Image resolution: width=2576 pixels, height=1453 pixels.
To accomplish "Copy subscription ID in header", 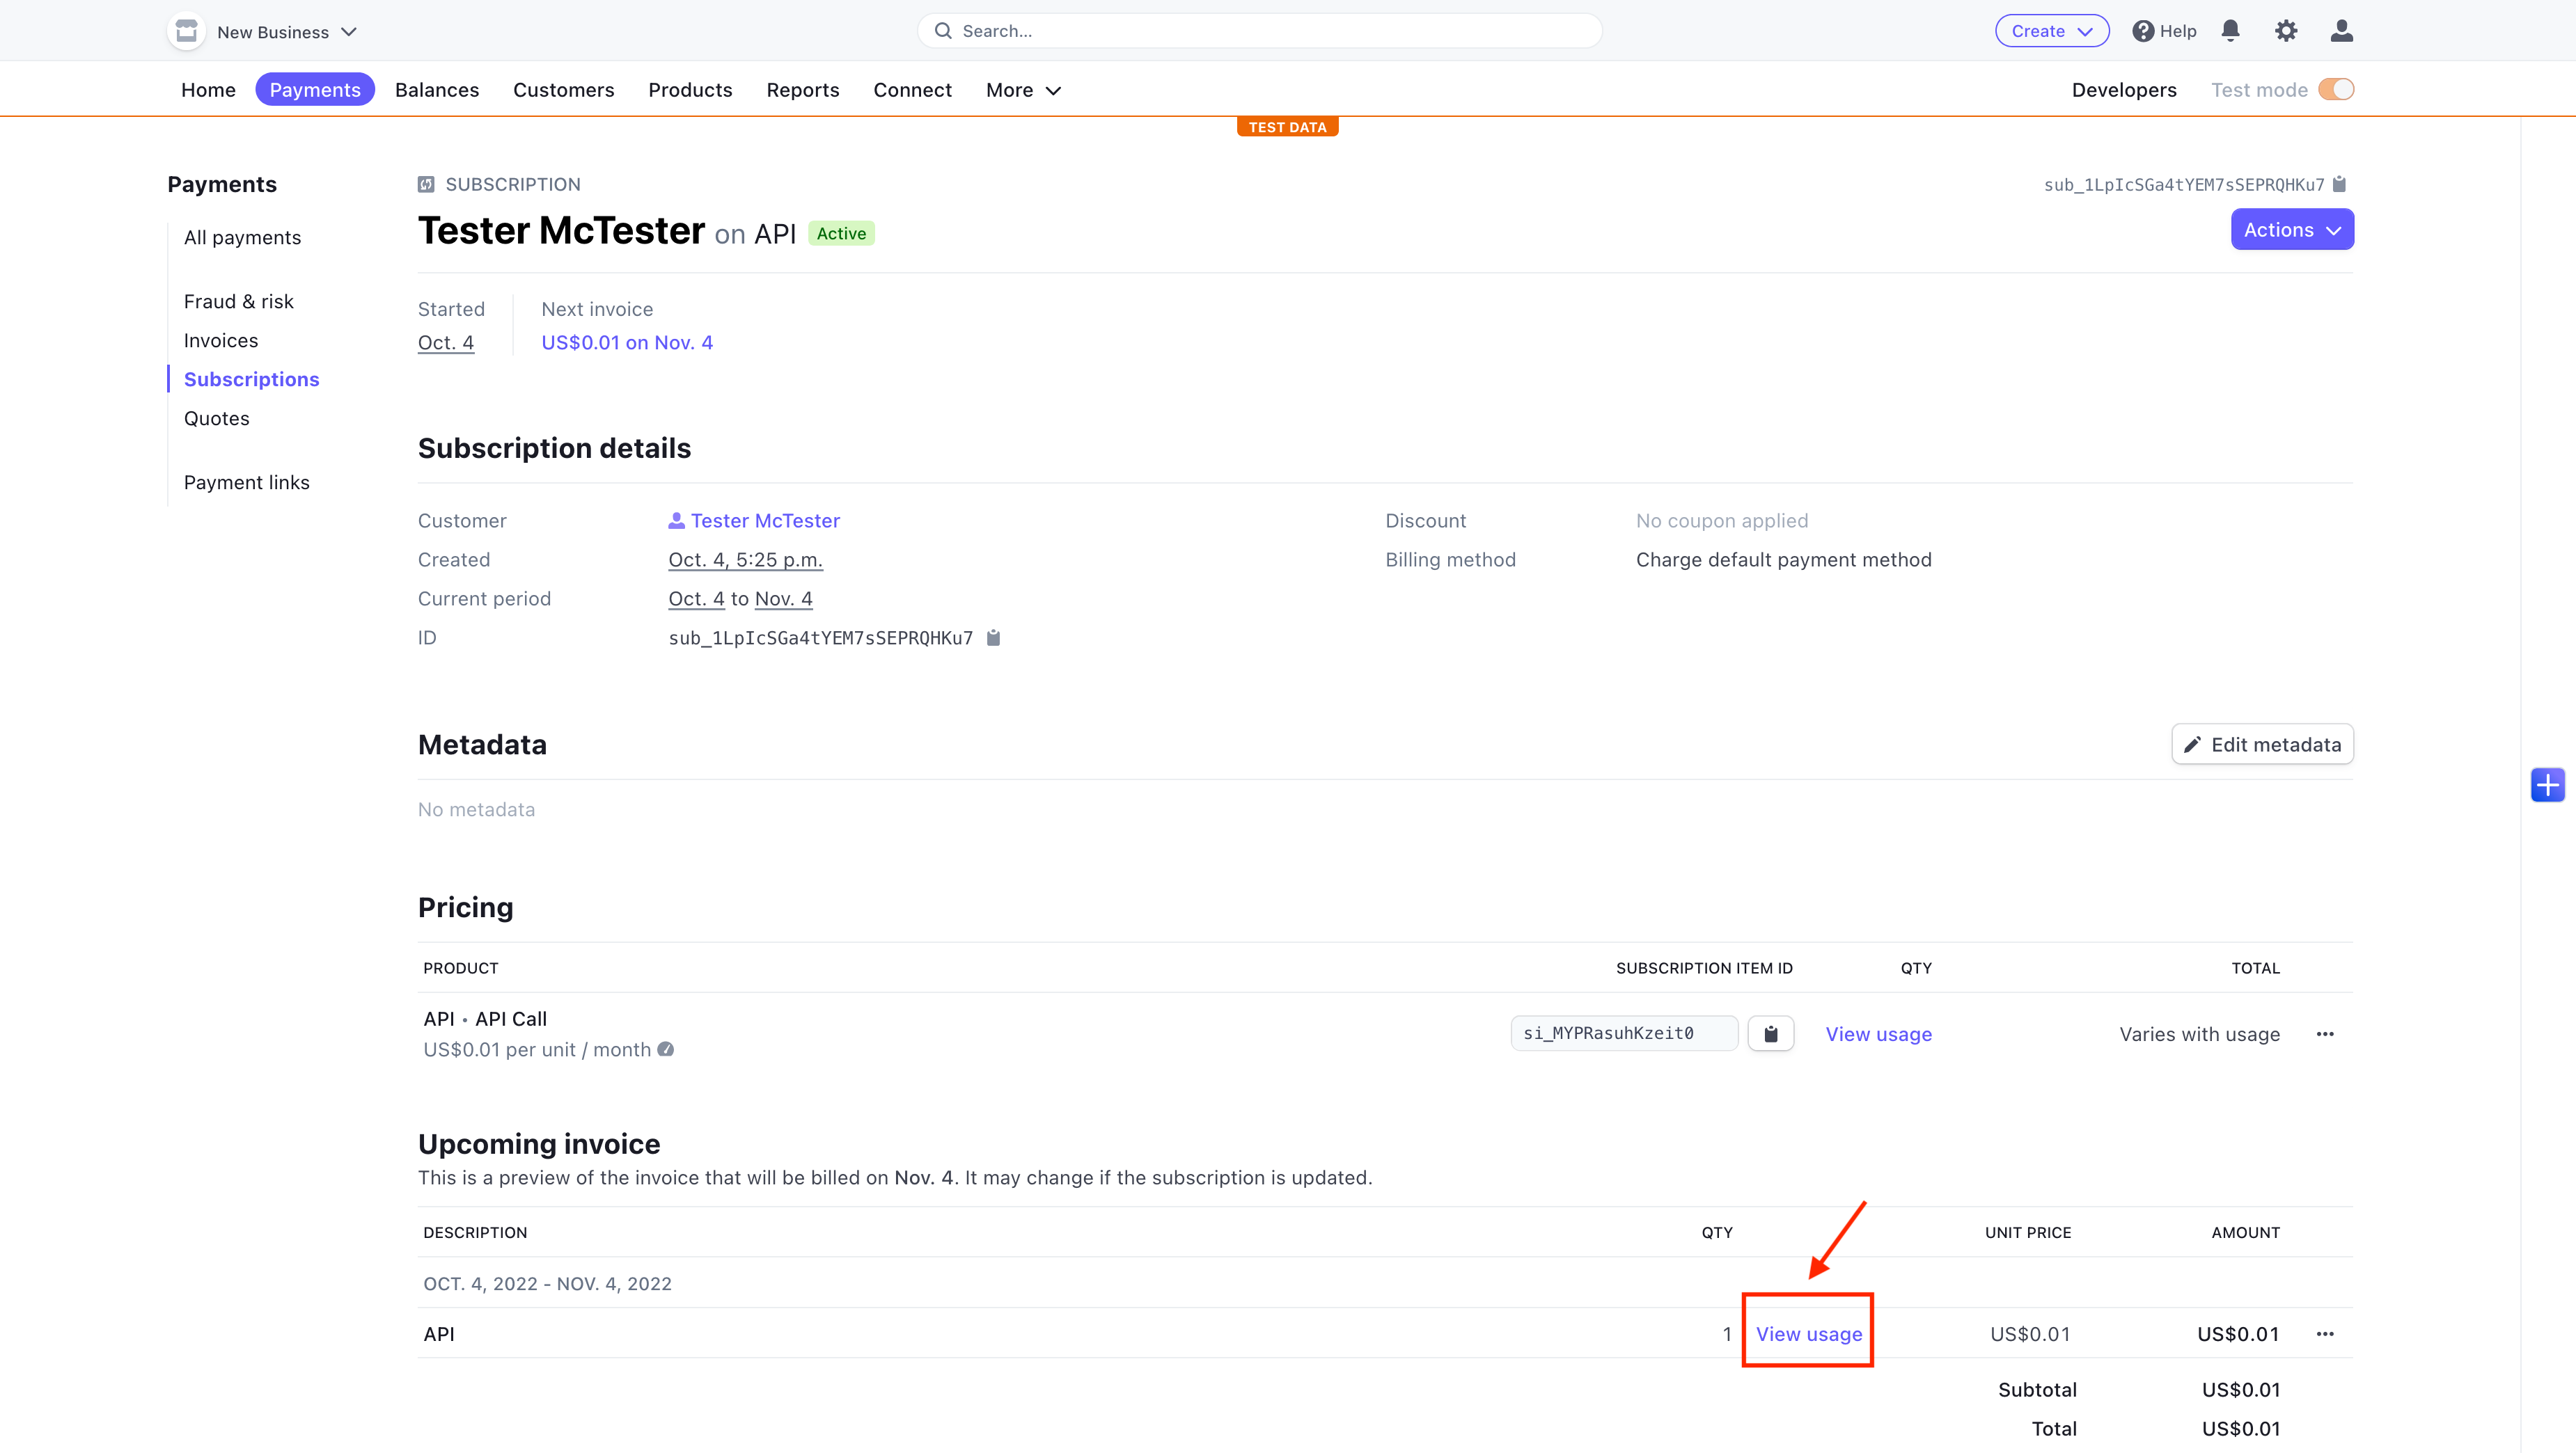I will (2339, 184).
